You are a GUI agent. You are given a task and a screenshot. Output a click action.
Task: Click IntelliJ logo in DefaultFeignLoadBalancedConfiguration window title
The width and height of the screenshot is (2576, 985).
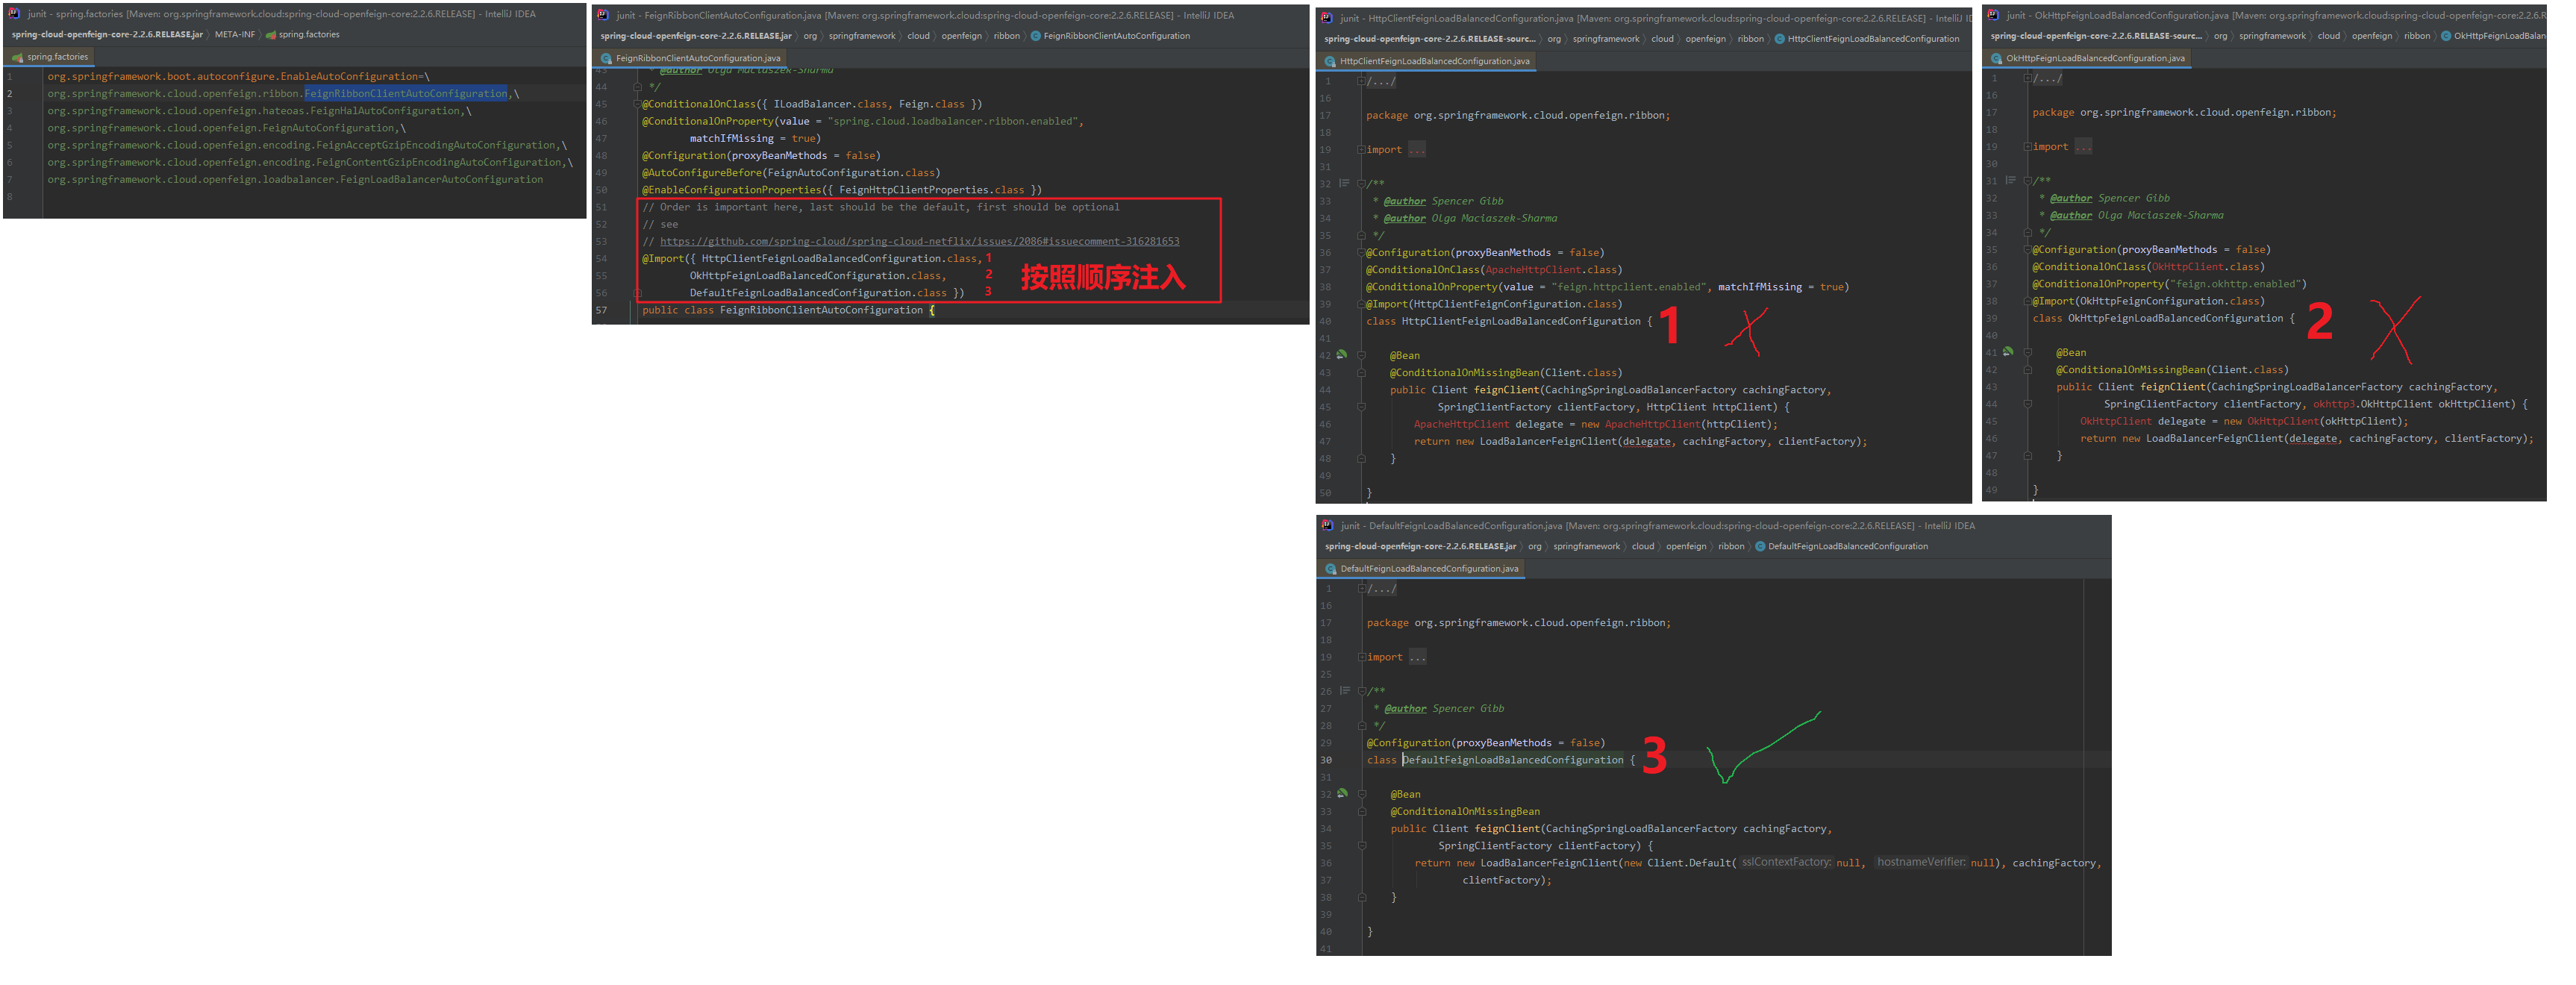click(x=1327, y=525)
